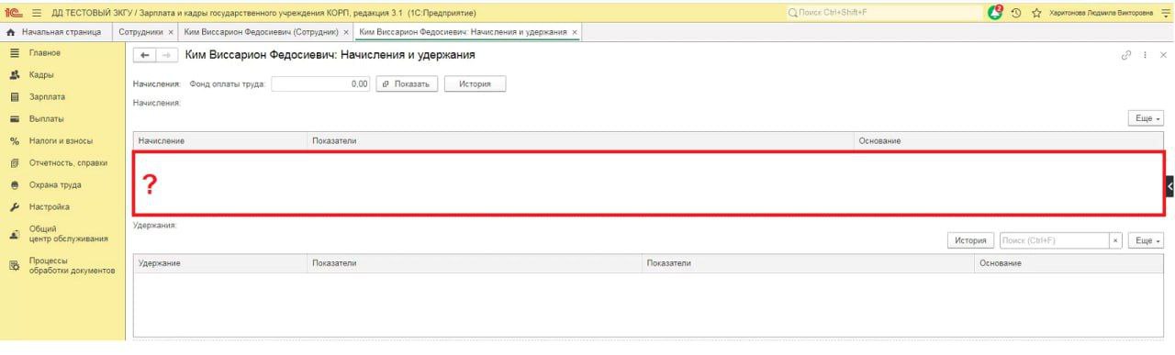
Task: Open the notifications bell icon
Action: tap(996, 12)
